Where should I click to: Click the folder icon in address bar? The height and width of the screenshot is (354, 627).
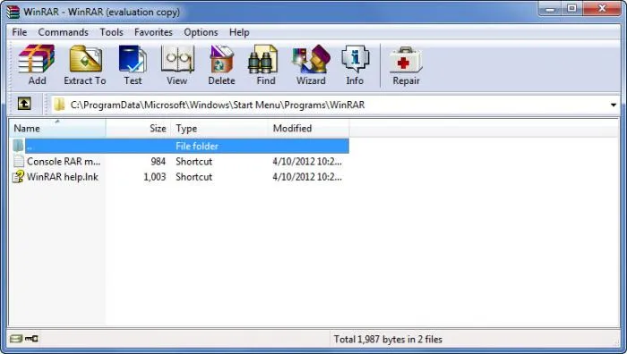59,105
